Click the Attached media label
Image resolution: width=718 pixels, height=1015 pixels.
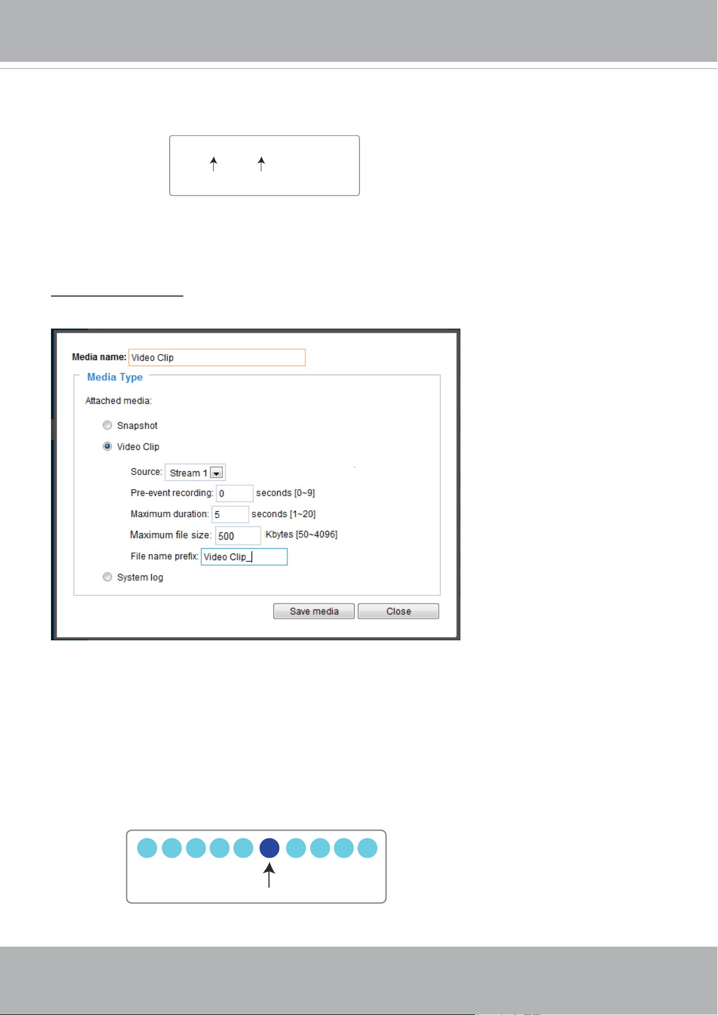[x=118, y=401]
